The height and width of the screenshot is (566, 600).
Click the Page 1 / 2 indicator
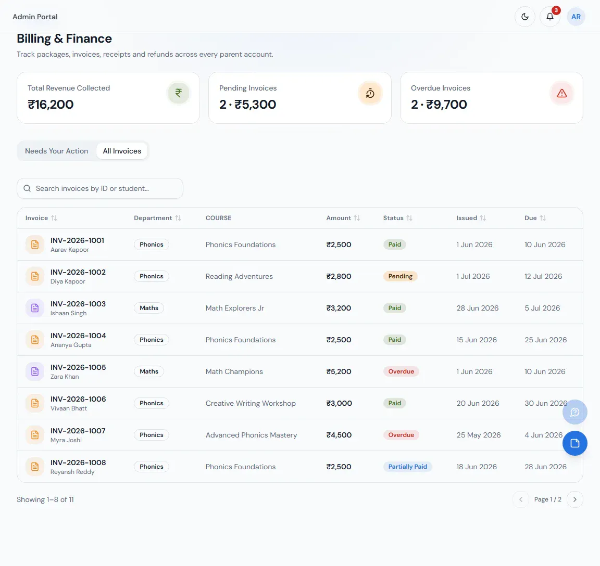coord(547,499)
